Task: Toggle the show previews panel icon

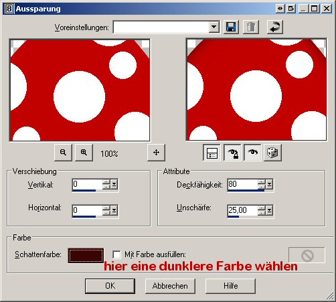Action: click(212, 153)
